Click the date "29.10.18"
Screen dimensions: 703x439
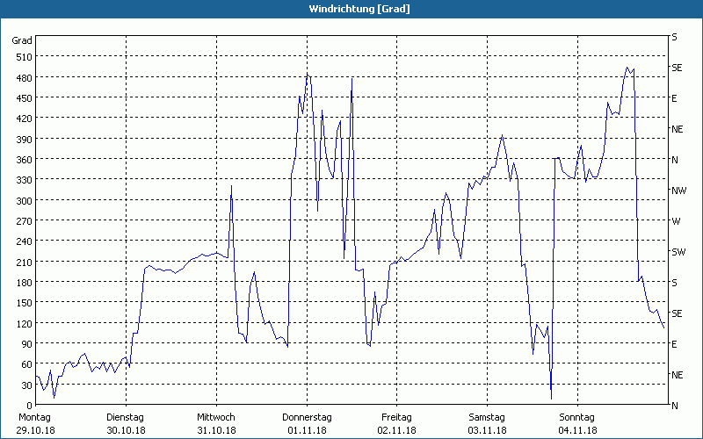point(36,430)
